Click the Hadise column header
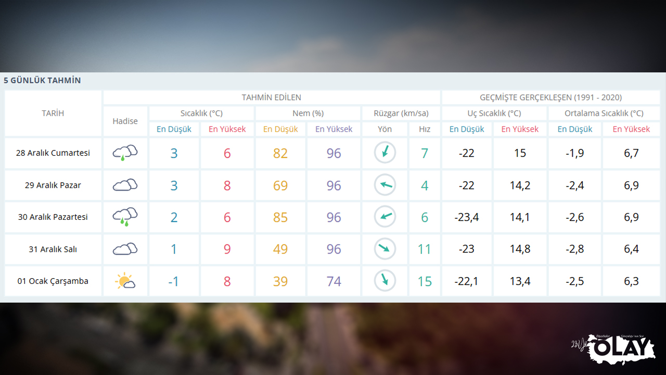This screenshot has height=375, width=666. point(125,121)
